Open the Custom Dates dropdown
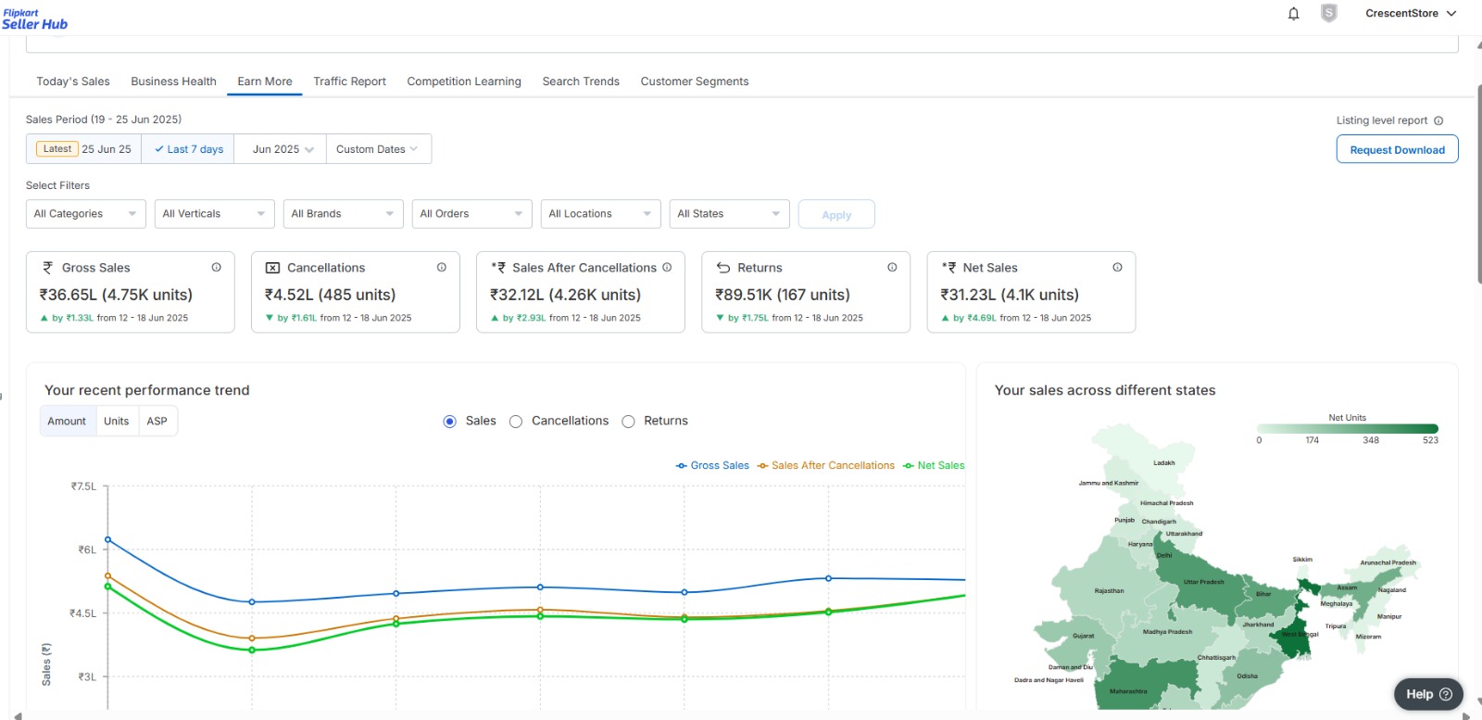The width and height of the screenshot is (1482, 720). [378, 149]
